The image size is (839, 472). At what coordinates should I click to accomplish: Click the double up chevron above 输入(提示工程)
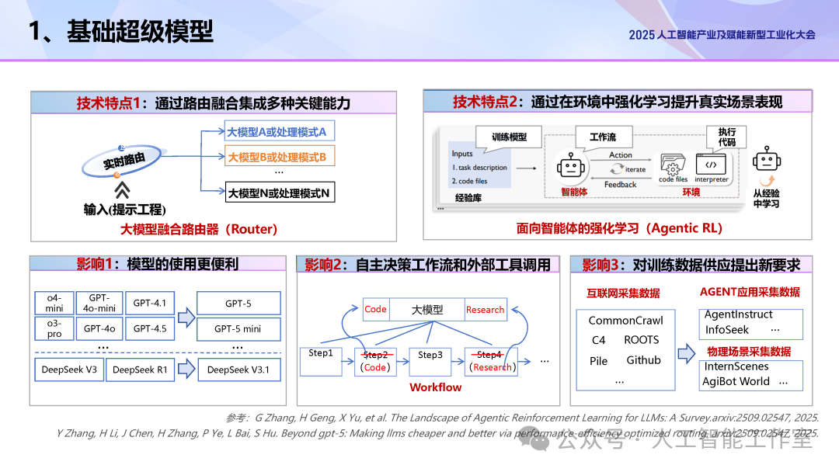point(122,189)
